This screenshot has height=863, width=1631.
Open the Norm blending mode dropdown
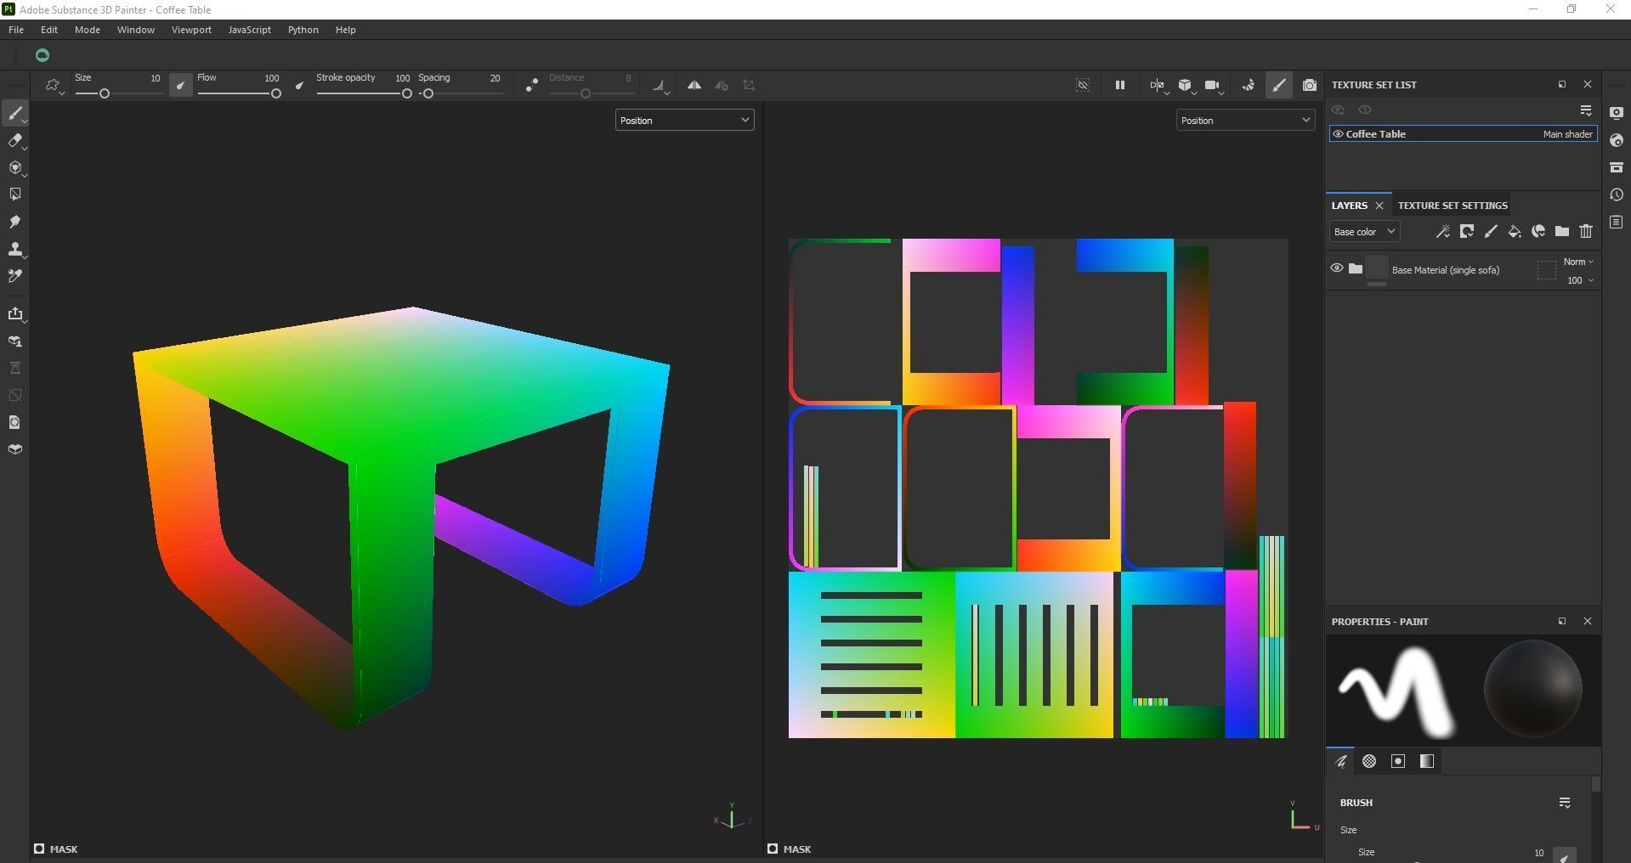point(1578,262)
